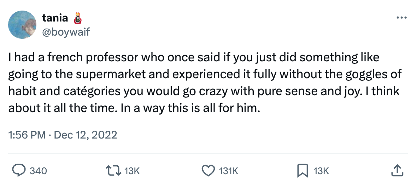
Task: Click the display name "tania"
Action: [x=55, y=18]
